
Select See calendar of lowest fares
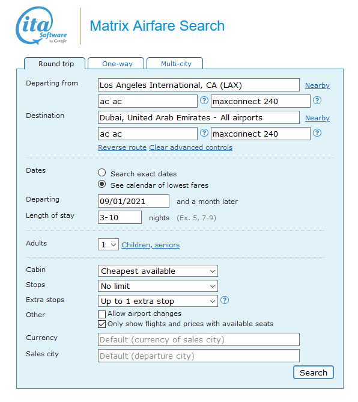click(x=102, y=184)
